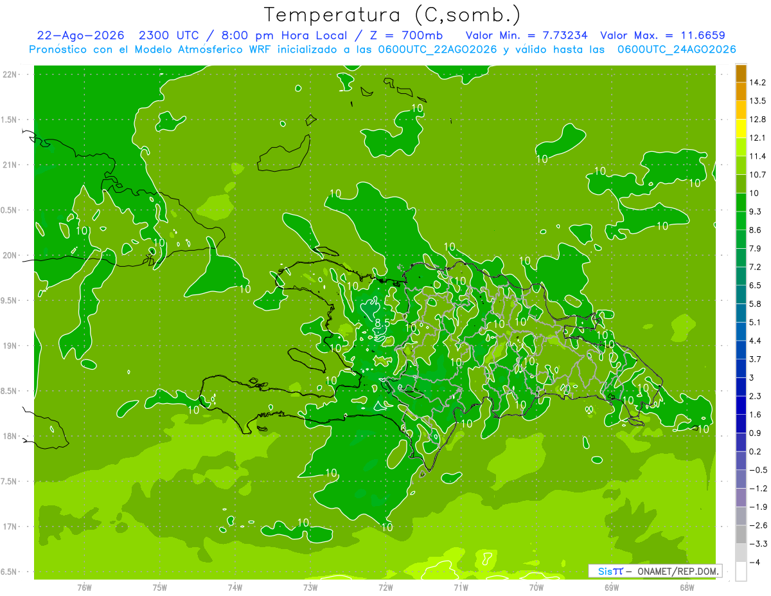Click the "9.3" color scale value

pyautogui.click(x=756, y=212)
